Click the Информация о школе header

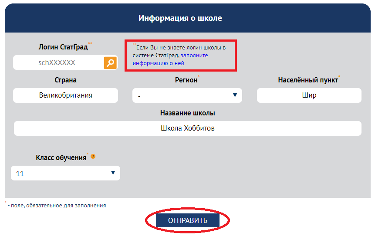(180, 18)
